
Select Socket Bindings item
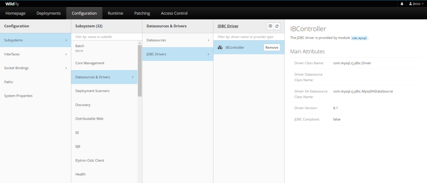click(x=35, y=68)
